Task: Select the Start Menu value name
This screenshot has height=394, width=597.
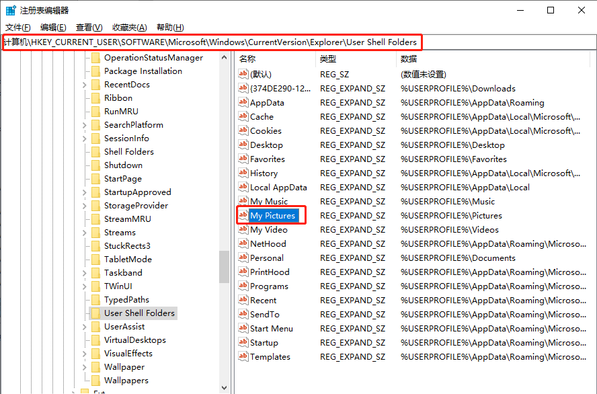Action: (272, 329)
